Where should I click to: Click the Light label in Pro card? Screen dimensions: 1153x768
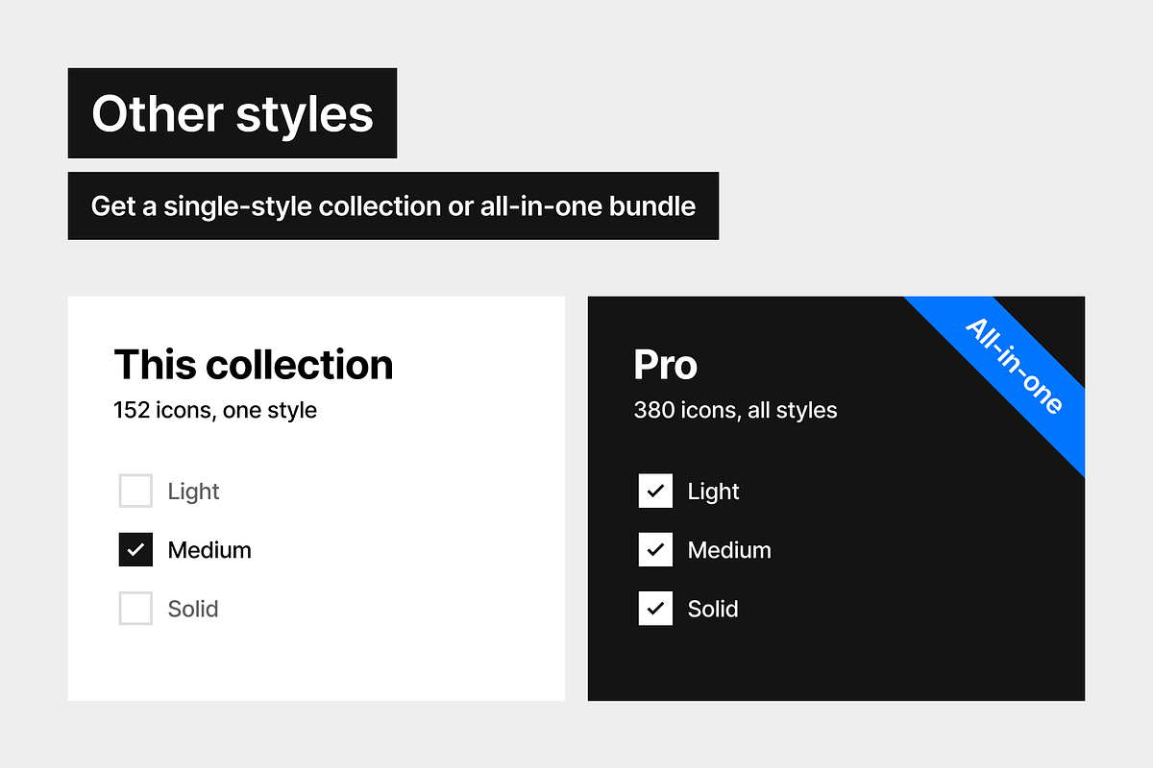click(x=713, y=492)
